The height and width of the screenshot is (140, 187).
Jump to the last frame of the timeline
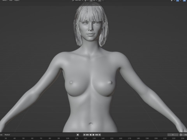pyautogui.click(x=100, y=135)
